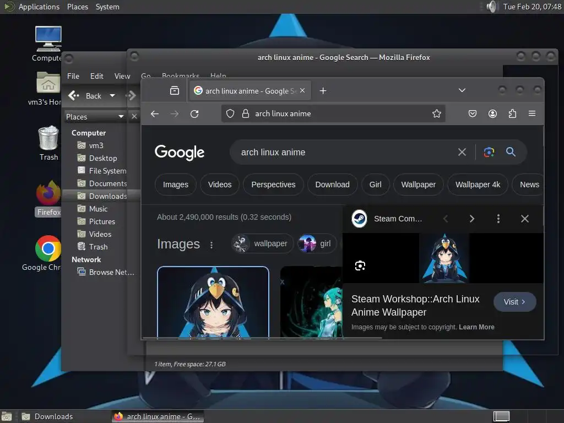Open the Firefox hamburger application menu
564x423 pixels.
pos(532,113)
